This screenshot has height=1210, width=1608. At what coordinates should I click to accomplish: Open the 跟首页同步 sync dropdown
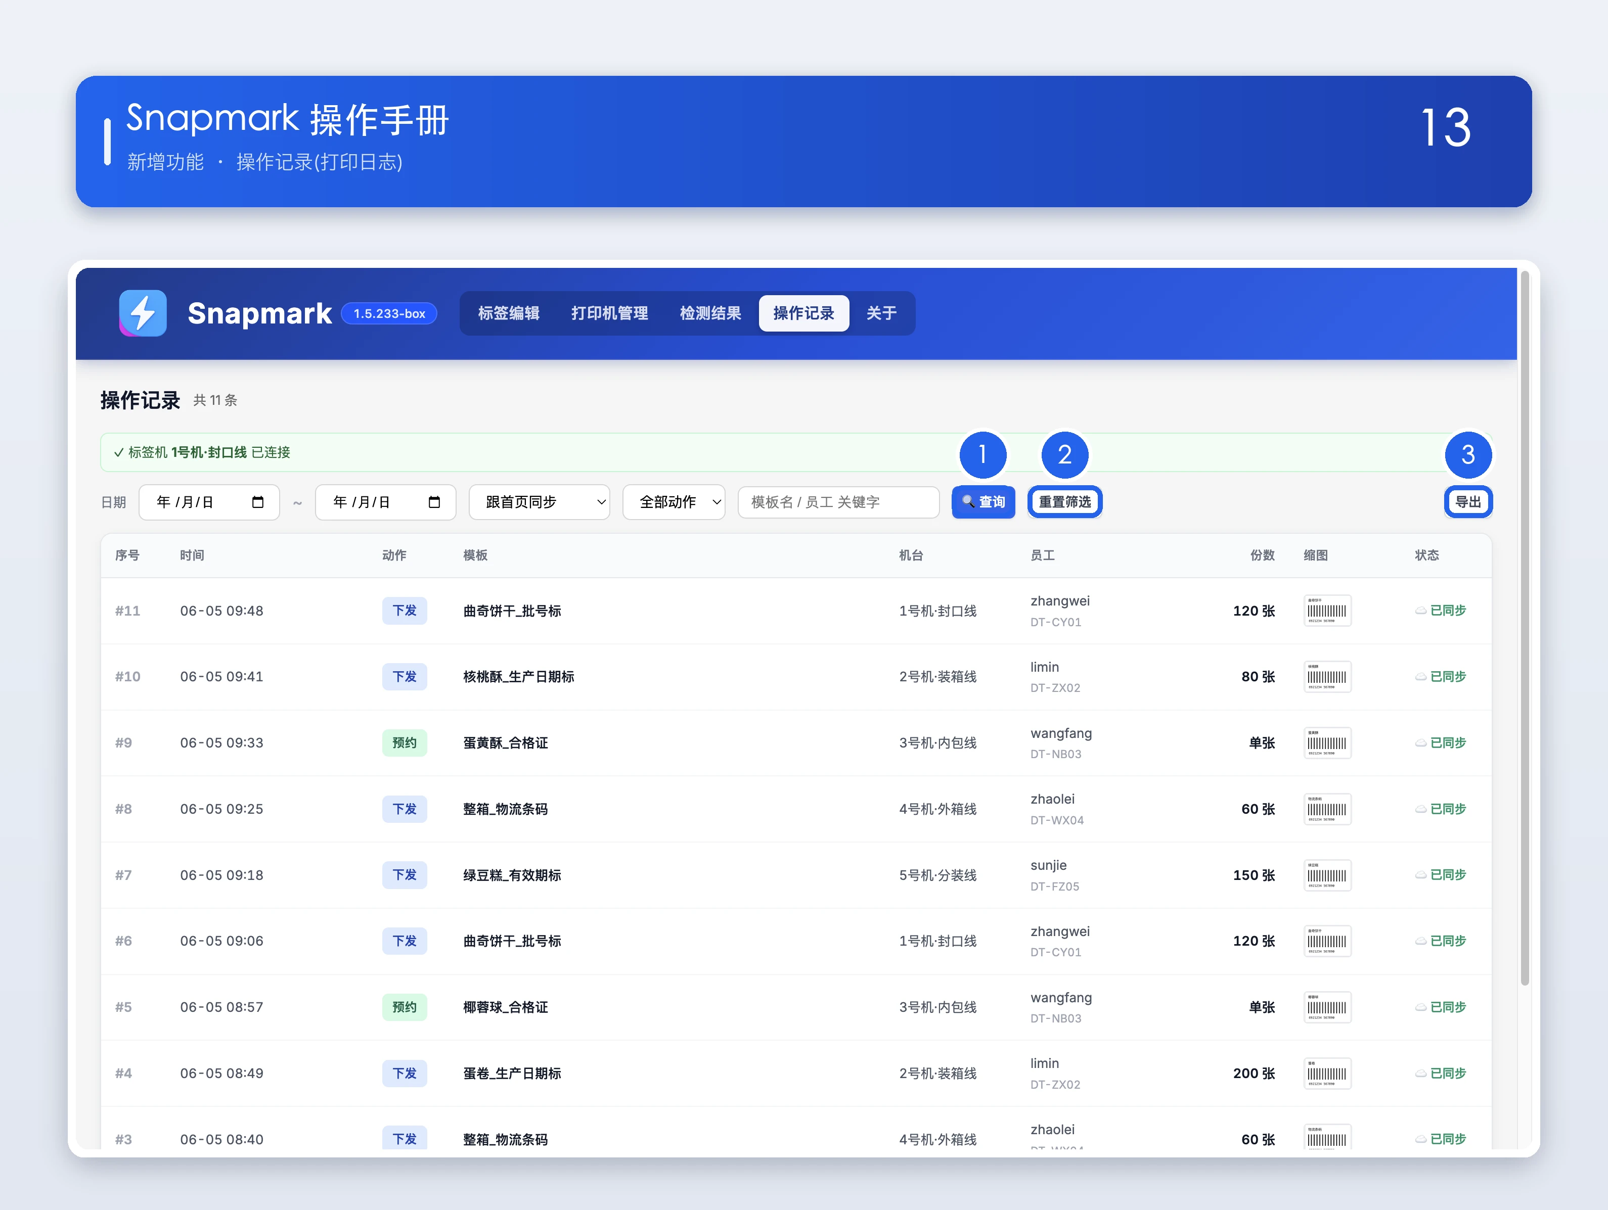(539, 502)
